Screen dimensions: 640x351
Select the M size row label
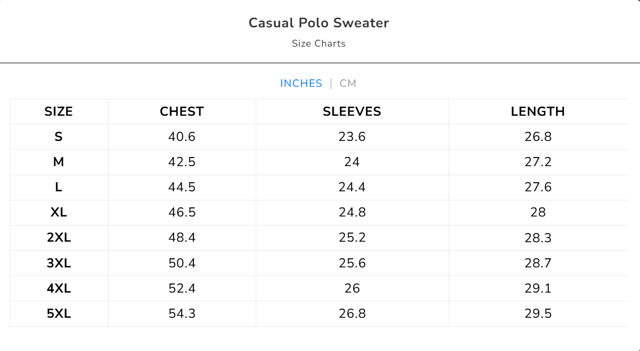coord(58,162)
